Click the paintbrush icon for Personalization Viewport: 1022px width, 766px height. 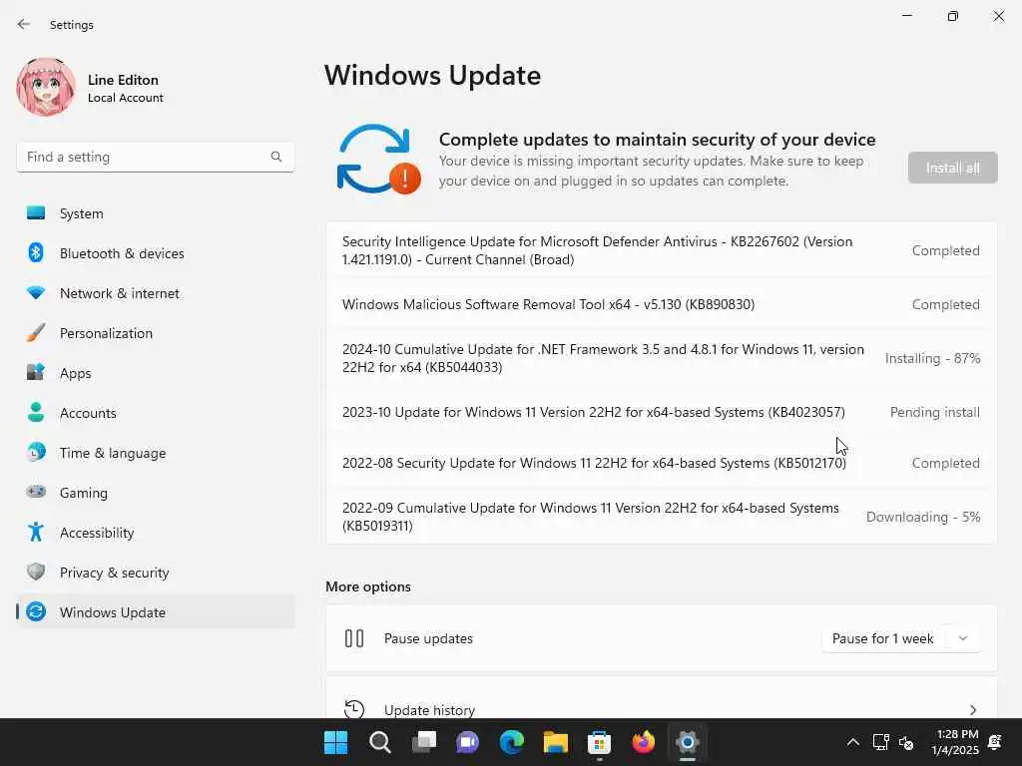point(36,333)
